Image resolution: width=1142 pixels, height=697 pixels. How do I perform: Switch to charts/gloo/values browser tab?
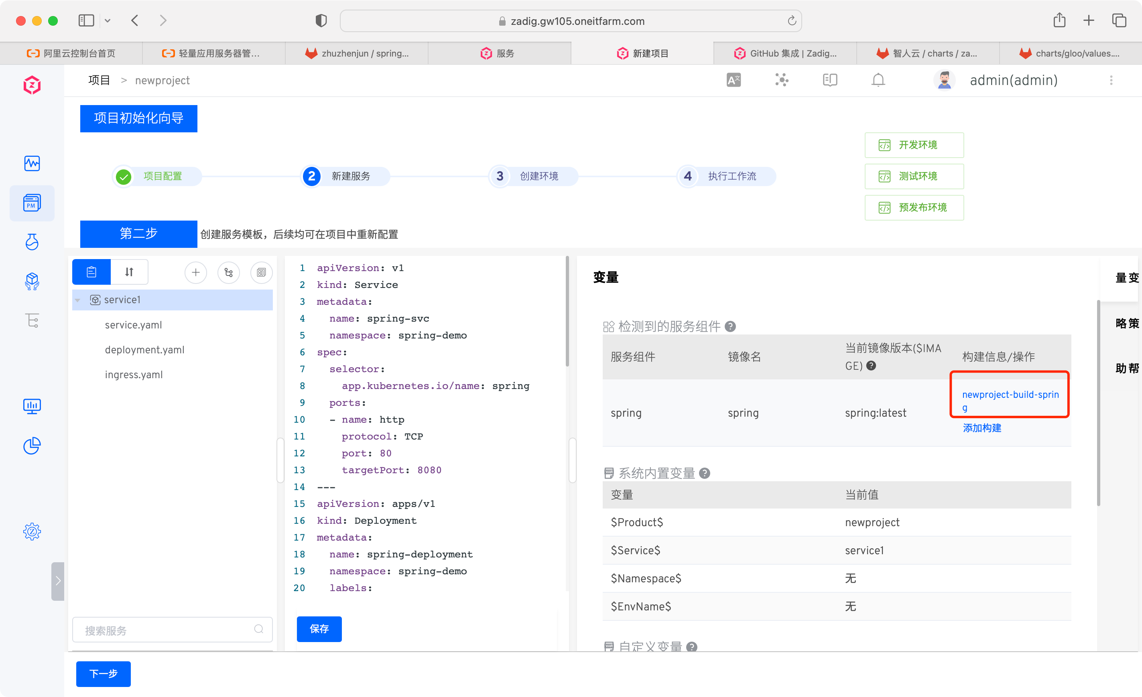[1071, 53]
